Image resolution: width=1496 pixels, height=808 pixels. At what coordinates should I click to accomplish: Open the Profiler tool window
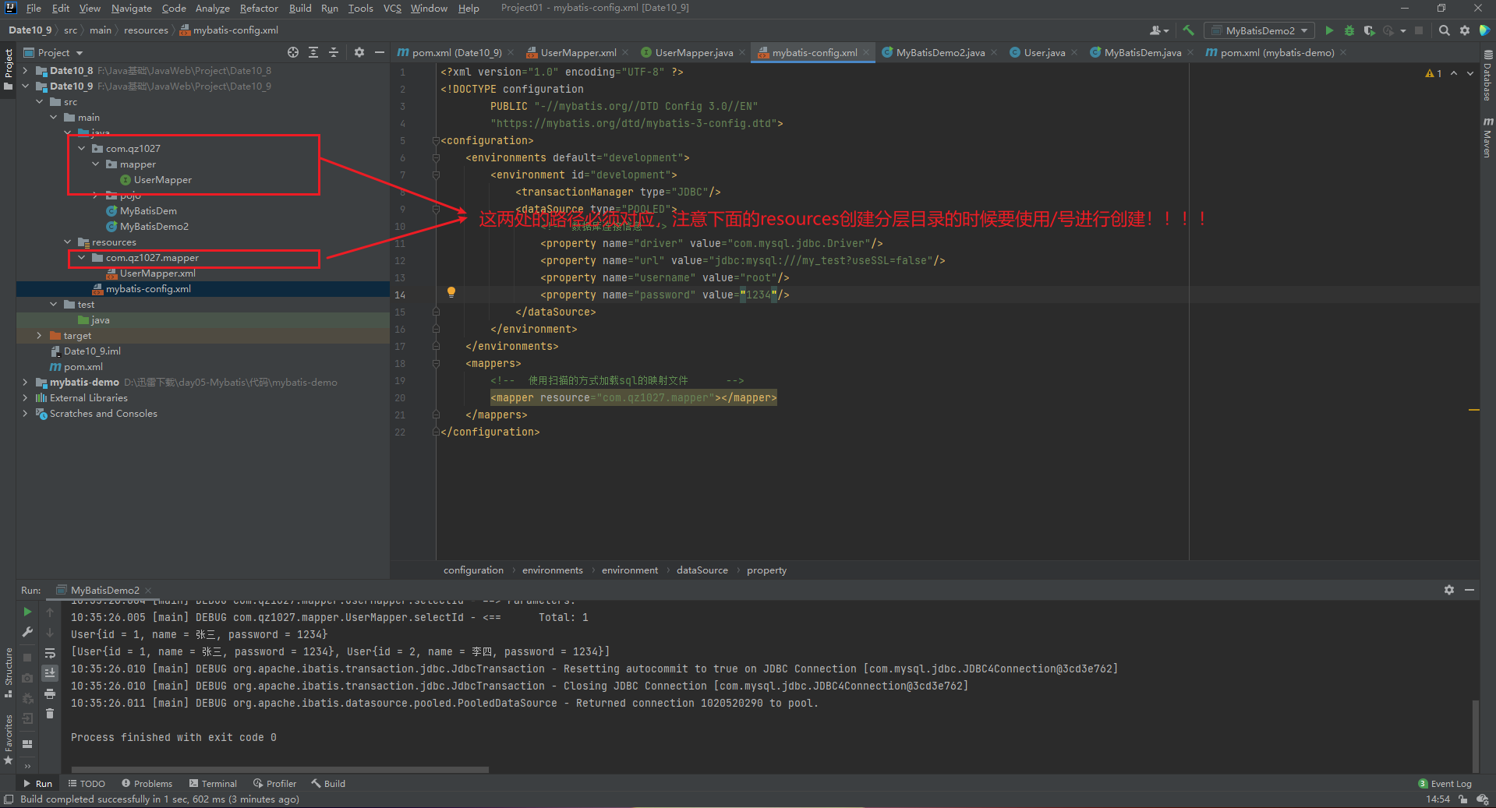point(274,784)
